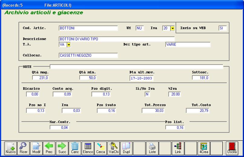Click the Tot.Prezzo label
Screen dimensions: 244x157
155,105
